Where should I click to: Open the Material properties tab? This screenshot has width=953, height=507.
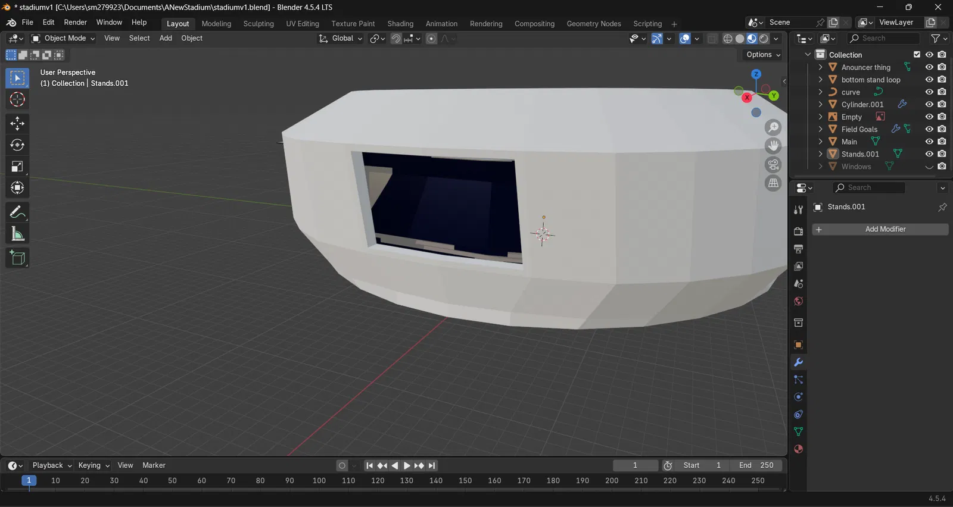[799, 449]
